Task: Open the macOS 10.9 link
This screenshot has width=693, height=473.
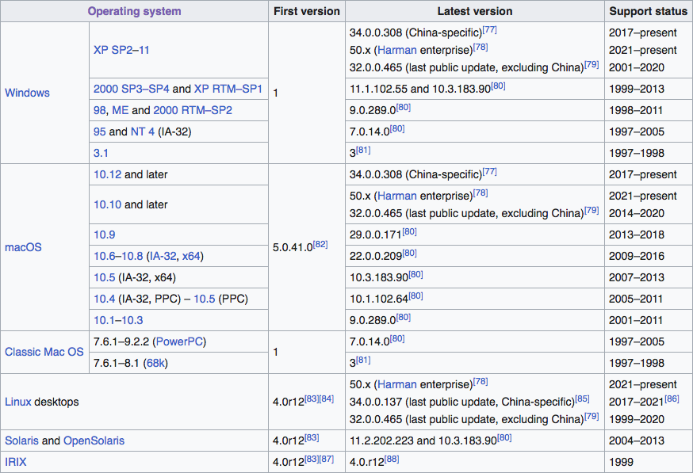Action: tap(104, 235)
